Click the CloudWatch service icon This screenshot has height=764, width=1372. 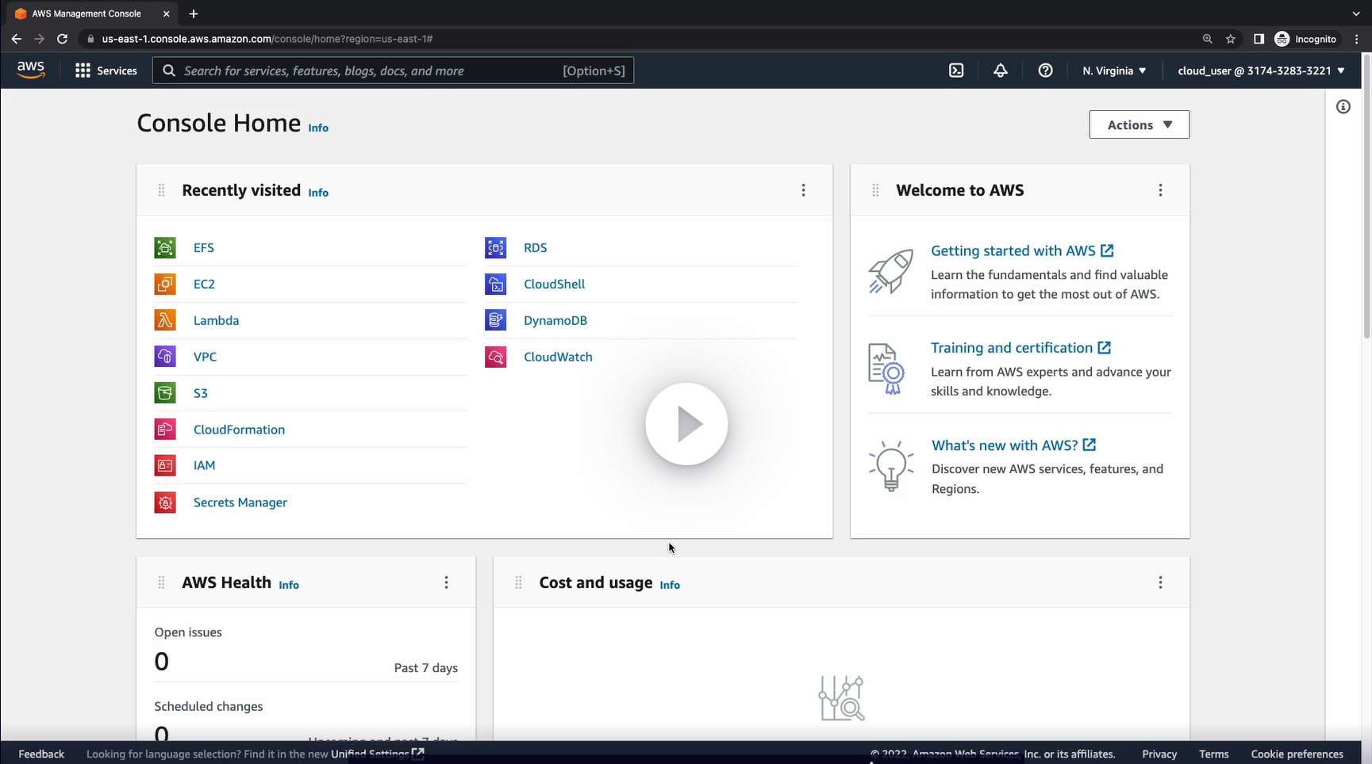click(x=496, y=357)
